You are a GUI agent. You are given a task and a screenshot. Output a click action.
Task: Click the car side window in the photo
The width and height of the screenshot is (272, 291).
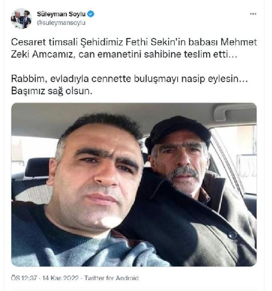pyautogui.click(x=237, y=160)
